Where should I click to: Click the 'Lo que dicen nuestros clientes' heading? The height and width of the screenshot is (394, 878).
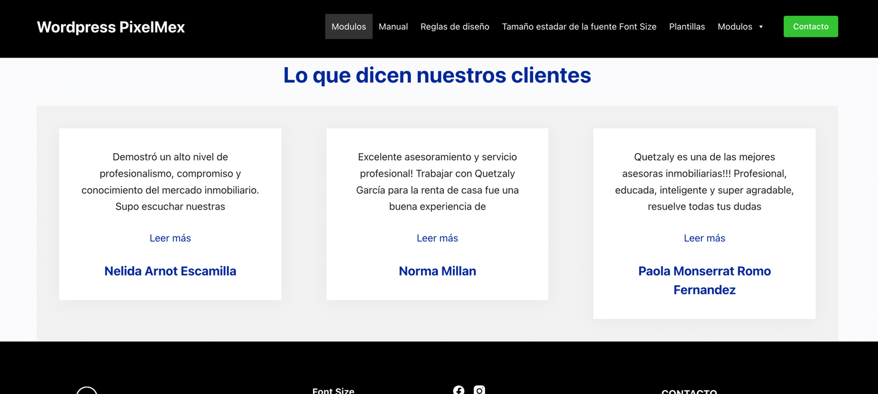click(x=437, y=75)
